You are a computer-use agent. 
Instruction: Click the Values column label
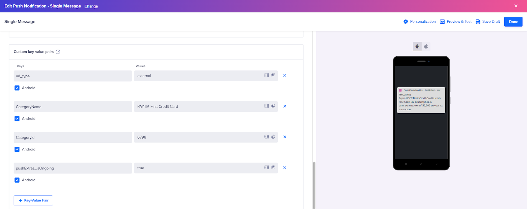tap(141, 66)
